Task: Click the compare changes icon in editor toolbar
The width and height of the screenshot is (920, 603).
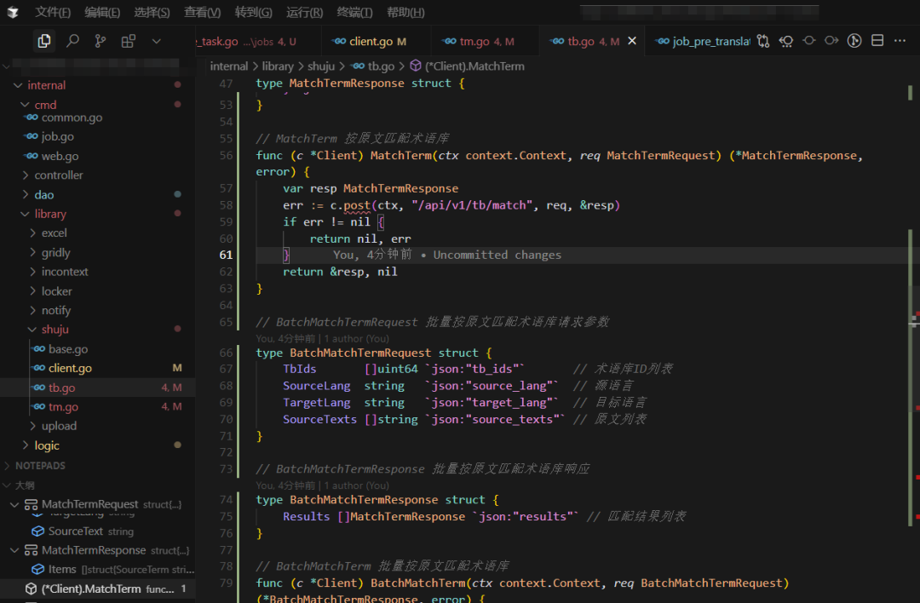Action: pos(763,41)
